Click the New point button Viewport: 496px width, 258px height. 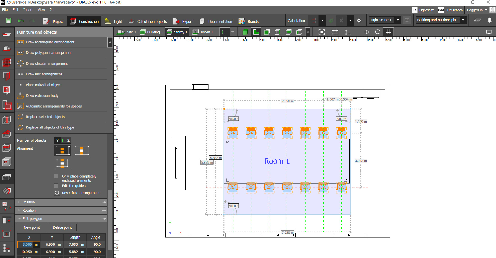[31, 227]
